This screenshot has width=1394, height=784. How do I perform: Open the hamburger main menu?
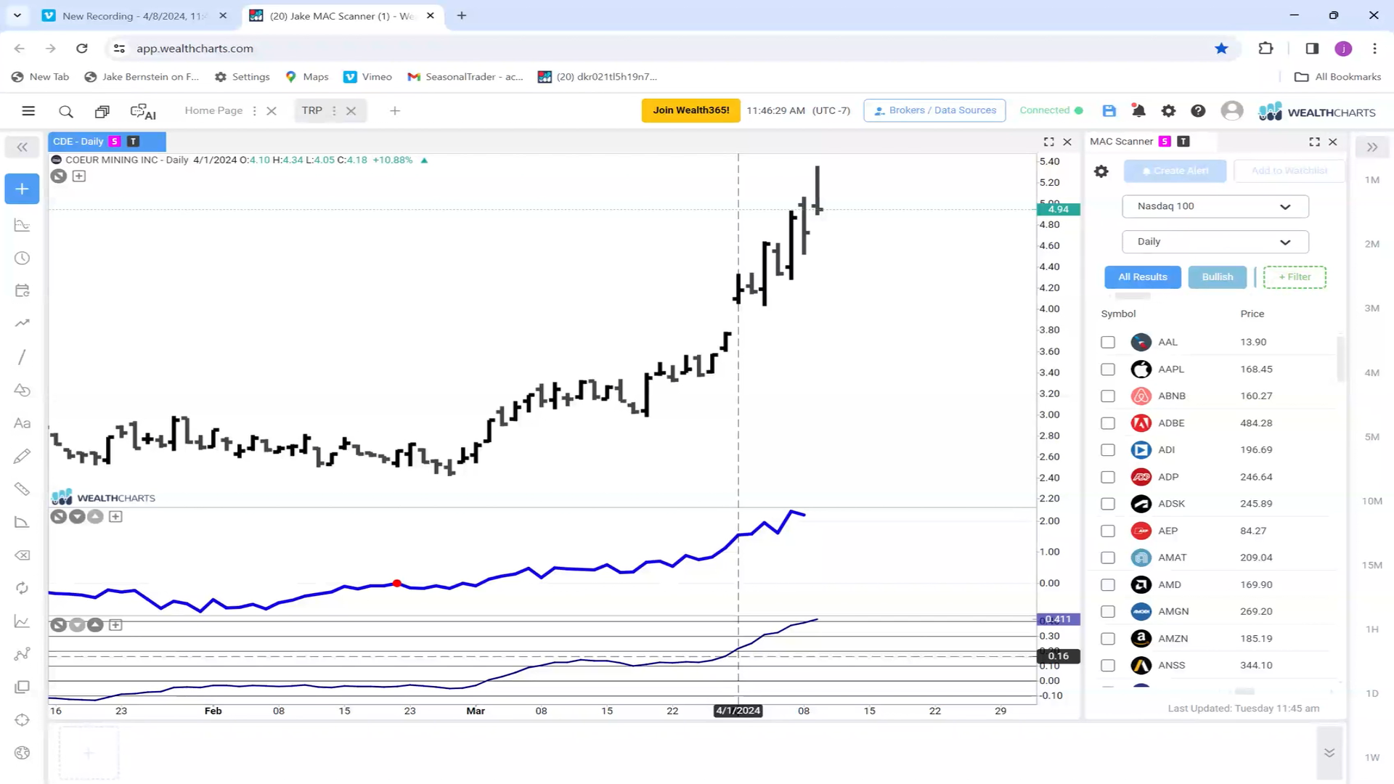[28, 111]
